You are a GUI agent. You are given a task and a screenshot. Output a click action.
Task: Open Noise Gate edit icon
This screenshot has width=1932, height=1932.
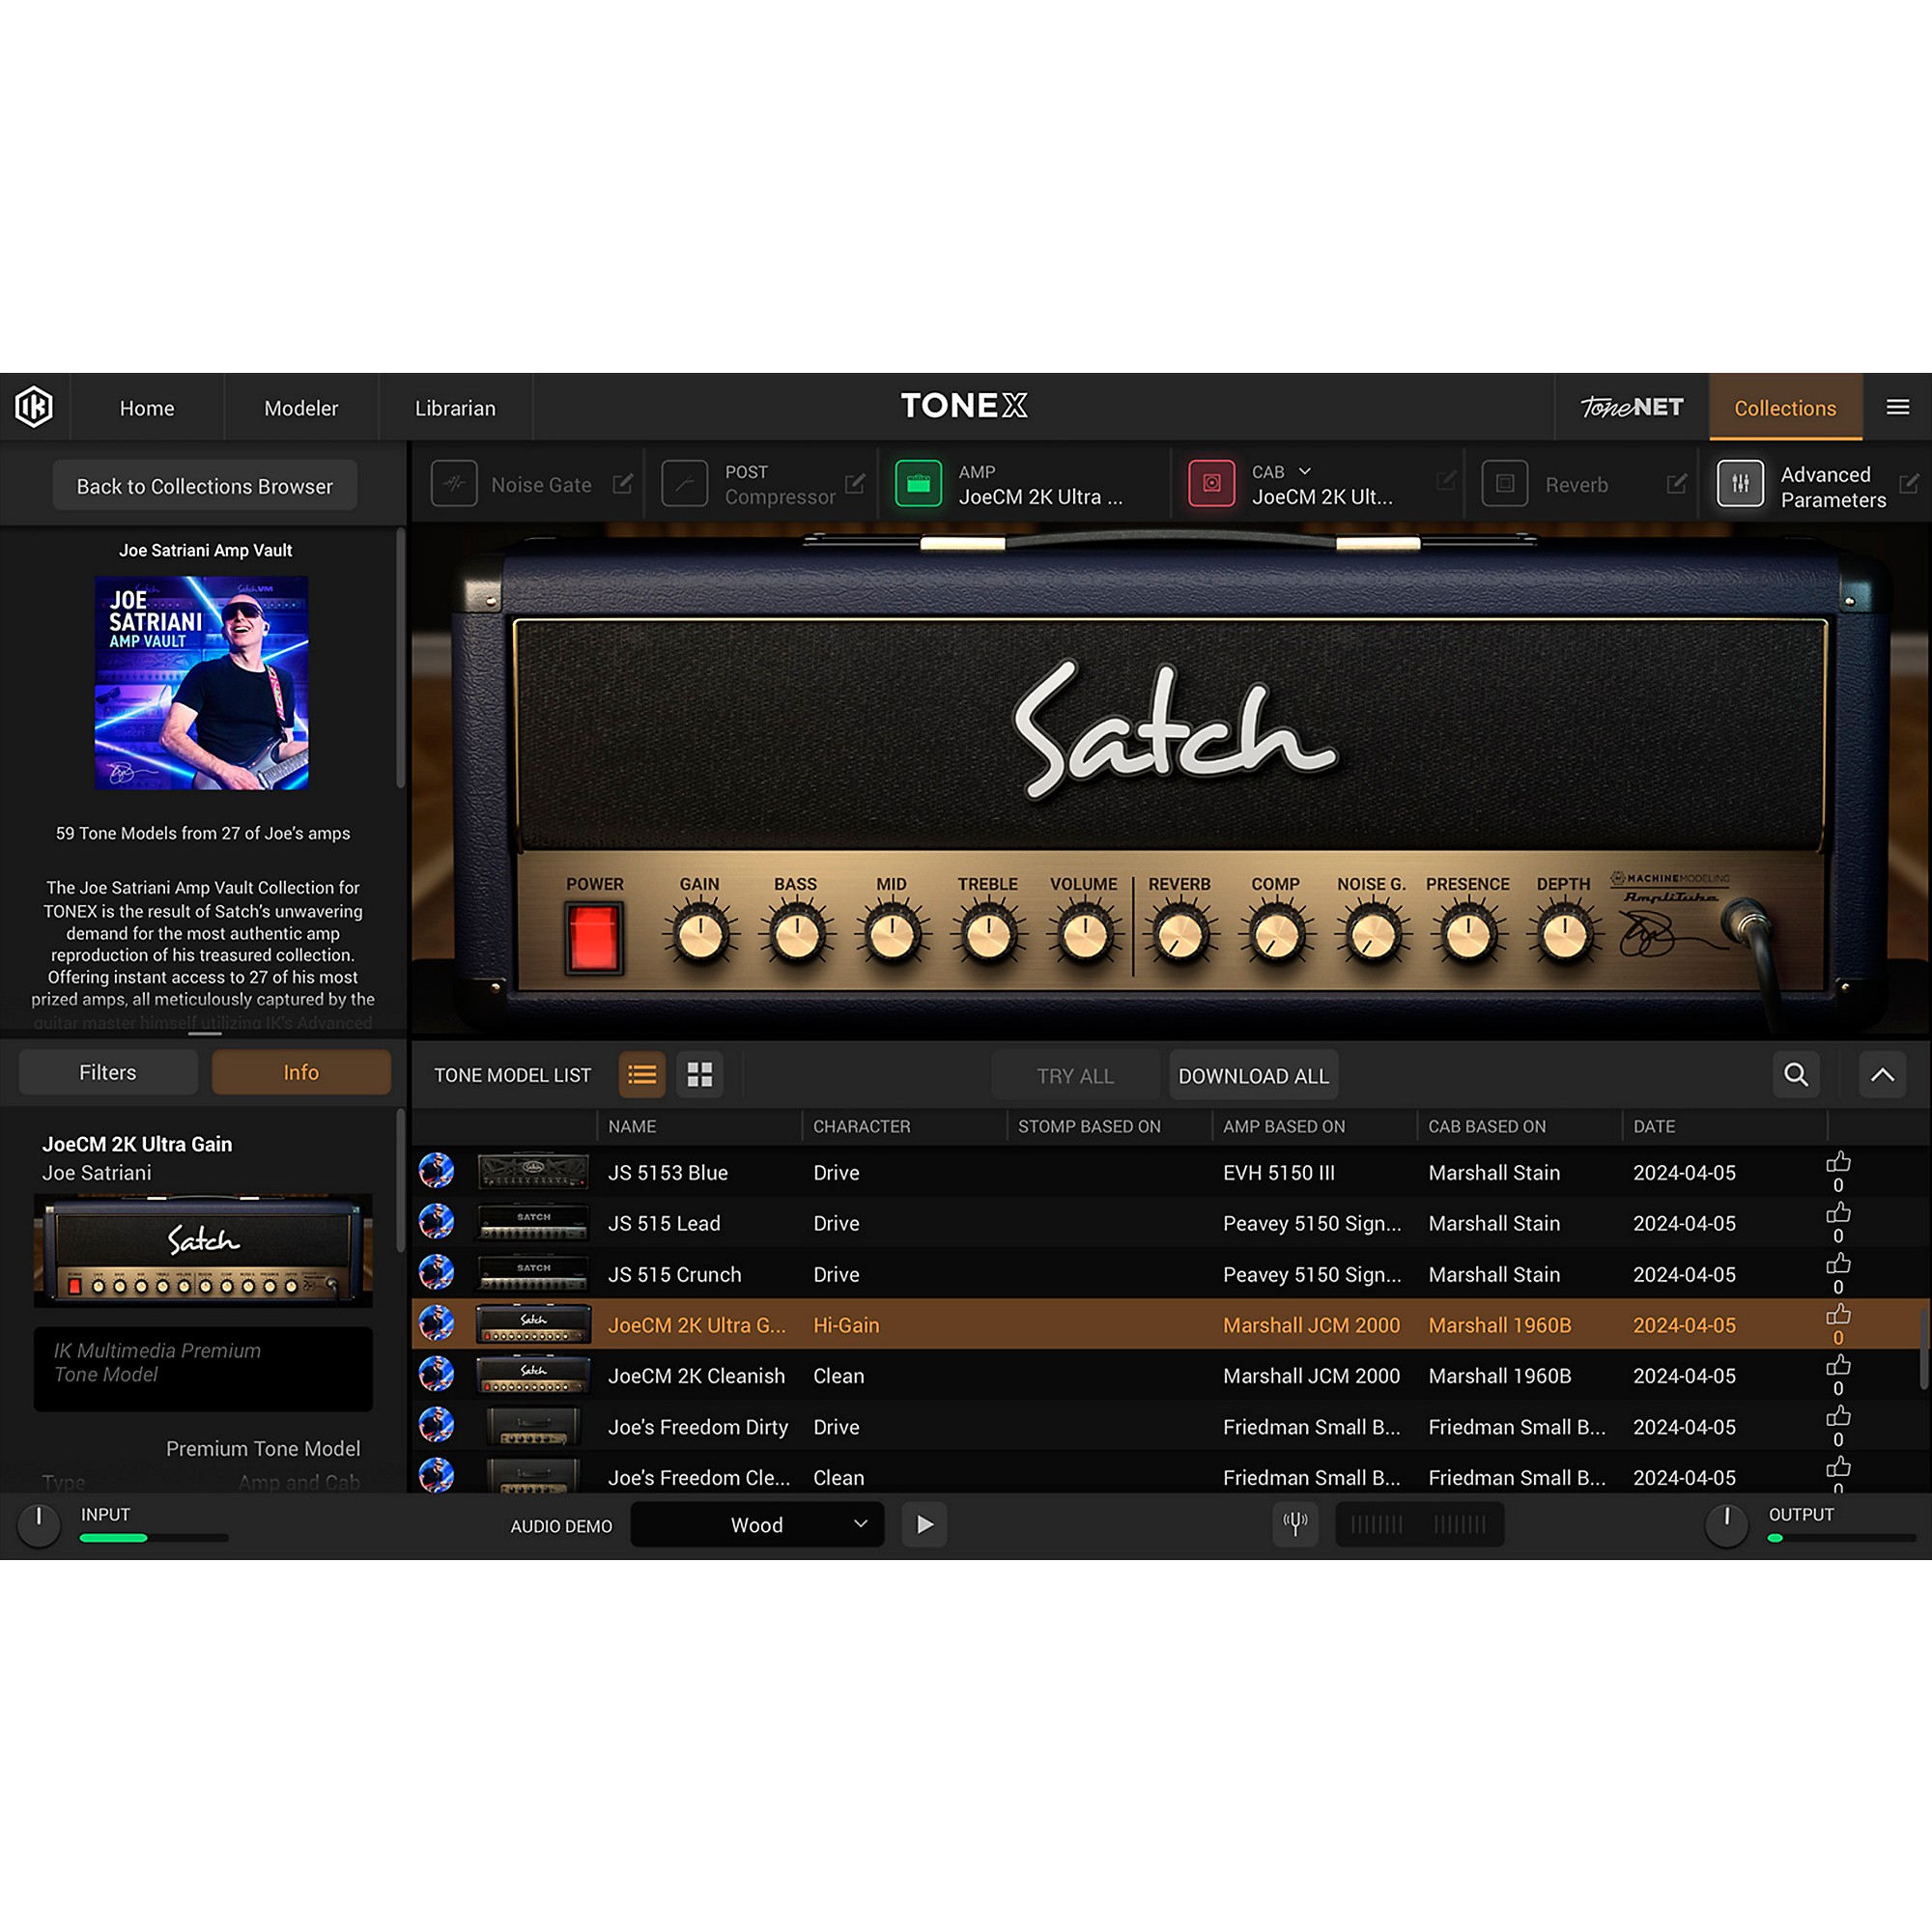[x=623, y=484]
